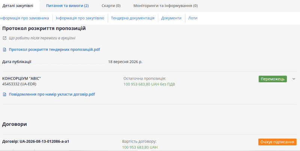Open the Питання та вимоги (2) tab
The width and height of the screenshot is (300, 151).
(x=67, y=6)
